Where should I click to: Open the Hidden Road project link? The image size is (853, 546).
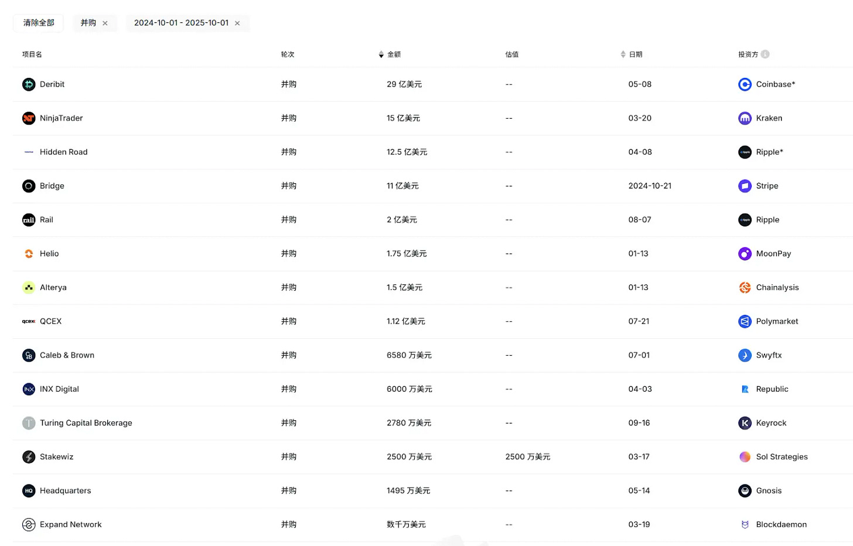tap(64, 152)
